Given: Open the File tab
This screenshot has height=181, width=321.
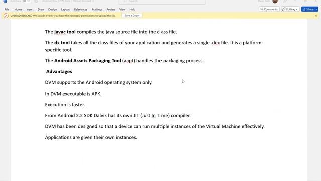Looking at the screenshot, I should click(x=7, y=9).
